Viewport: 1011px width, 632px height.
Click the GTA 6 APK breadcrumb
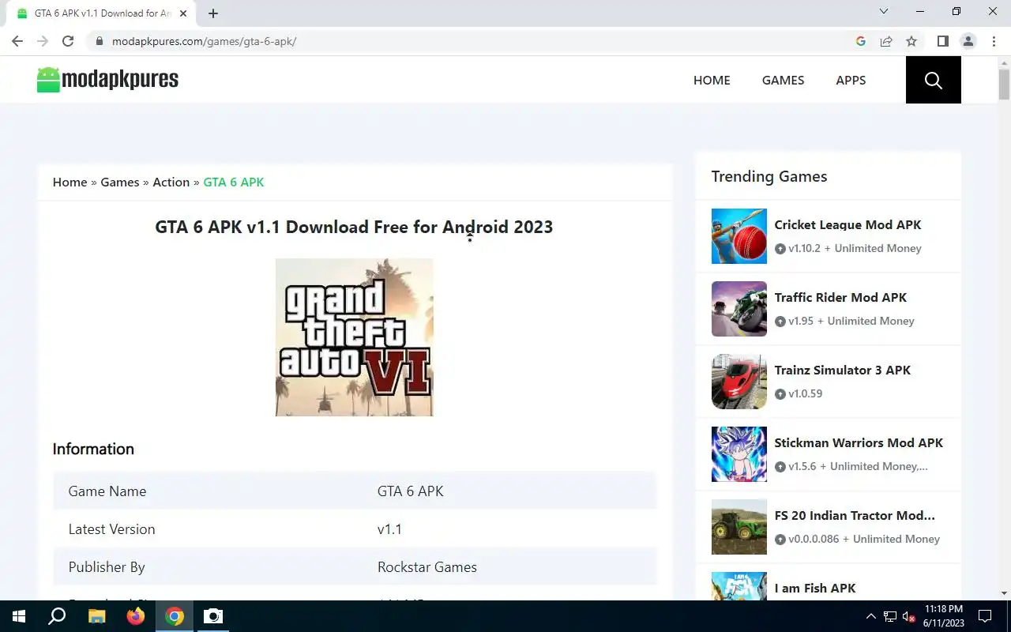pos(234,182)
